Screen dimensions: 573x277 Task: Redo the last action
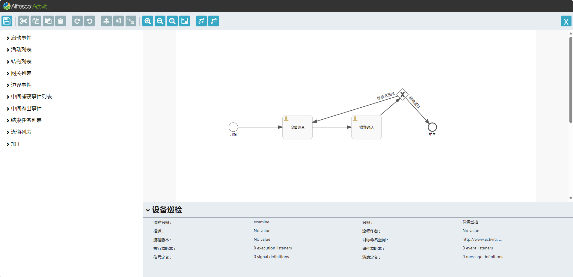coord(77,21)
